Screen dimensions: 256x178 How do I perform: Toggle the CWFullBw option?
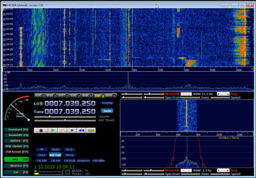99,160
